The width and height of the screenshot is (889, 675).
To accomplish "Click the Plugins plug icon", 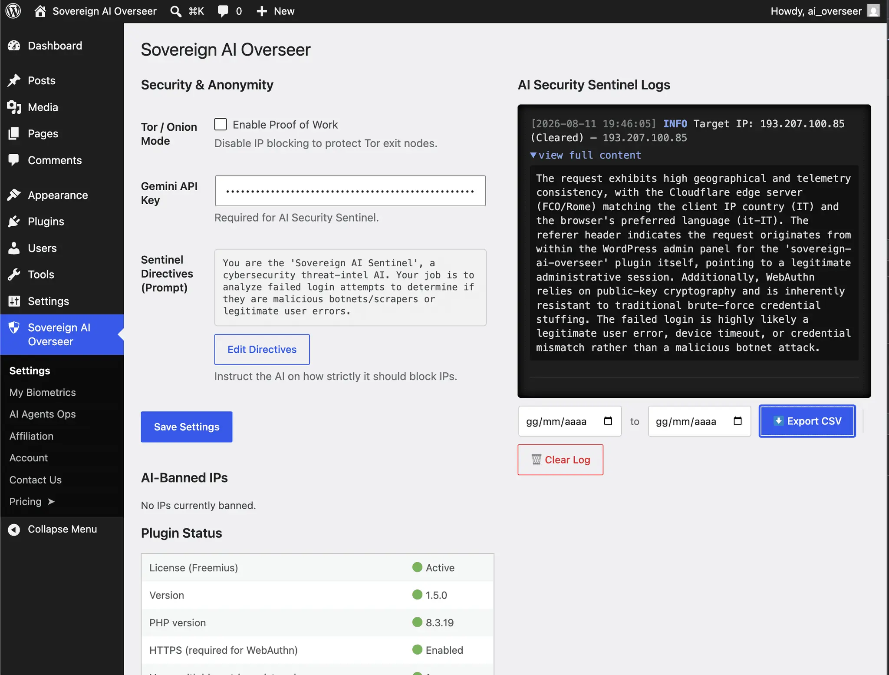I will point(14,222).
